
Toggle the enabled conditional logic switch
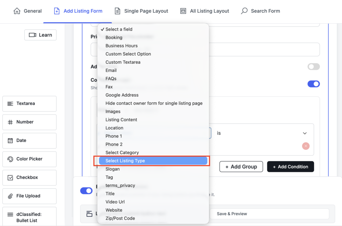point(314,84)
